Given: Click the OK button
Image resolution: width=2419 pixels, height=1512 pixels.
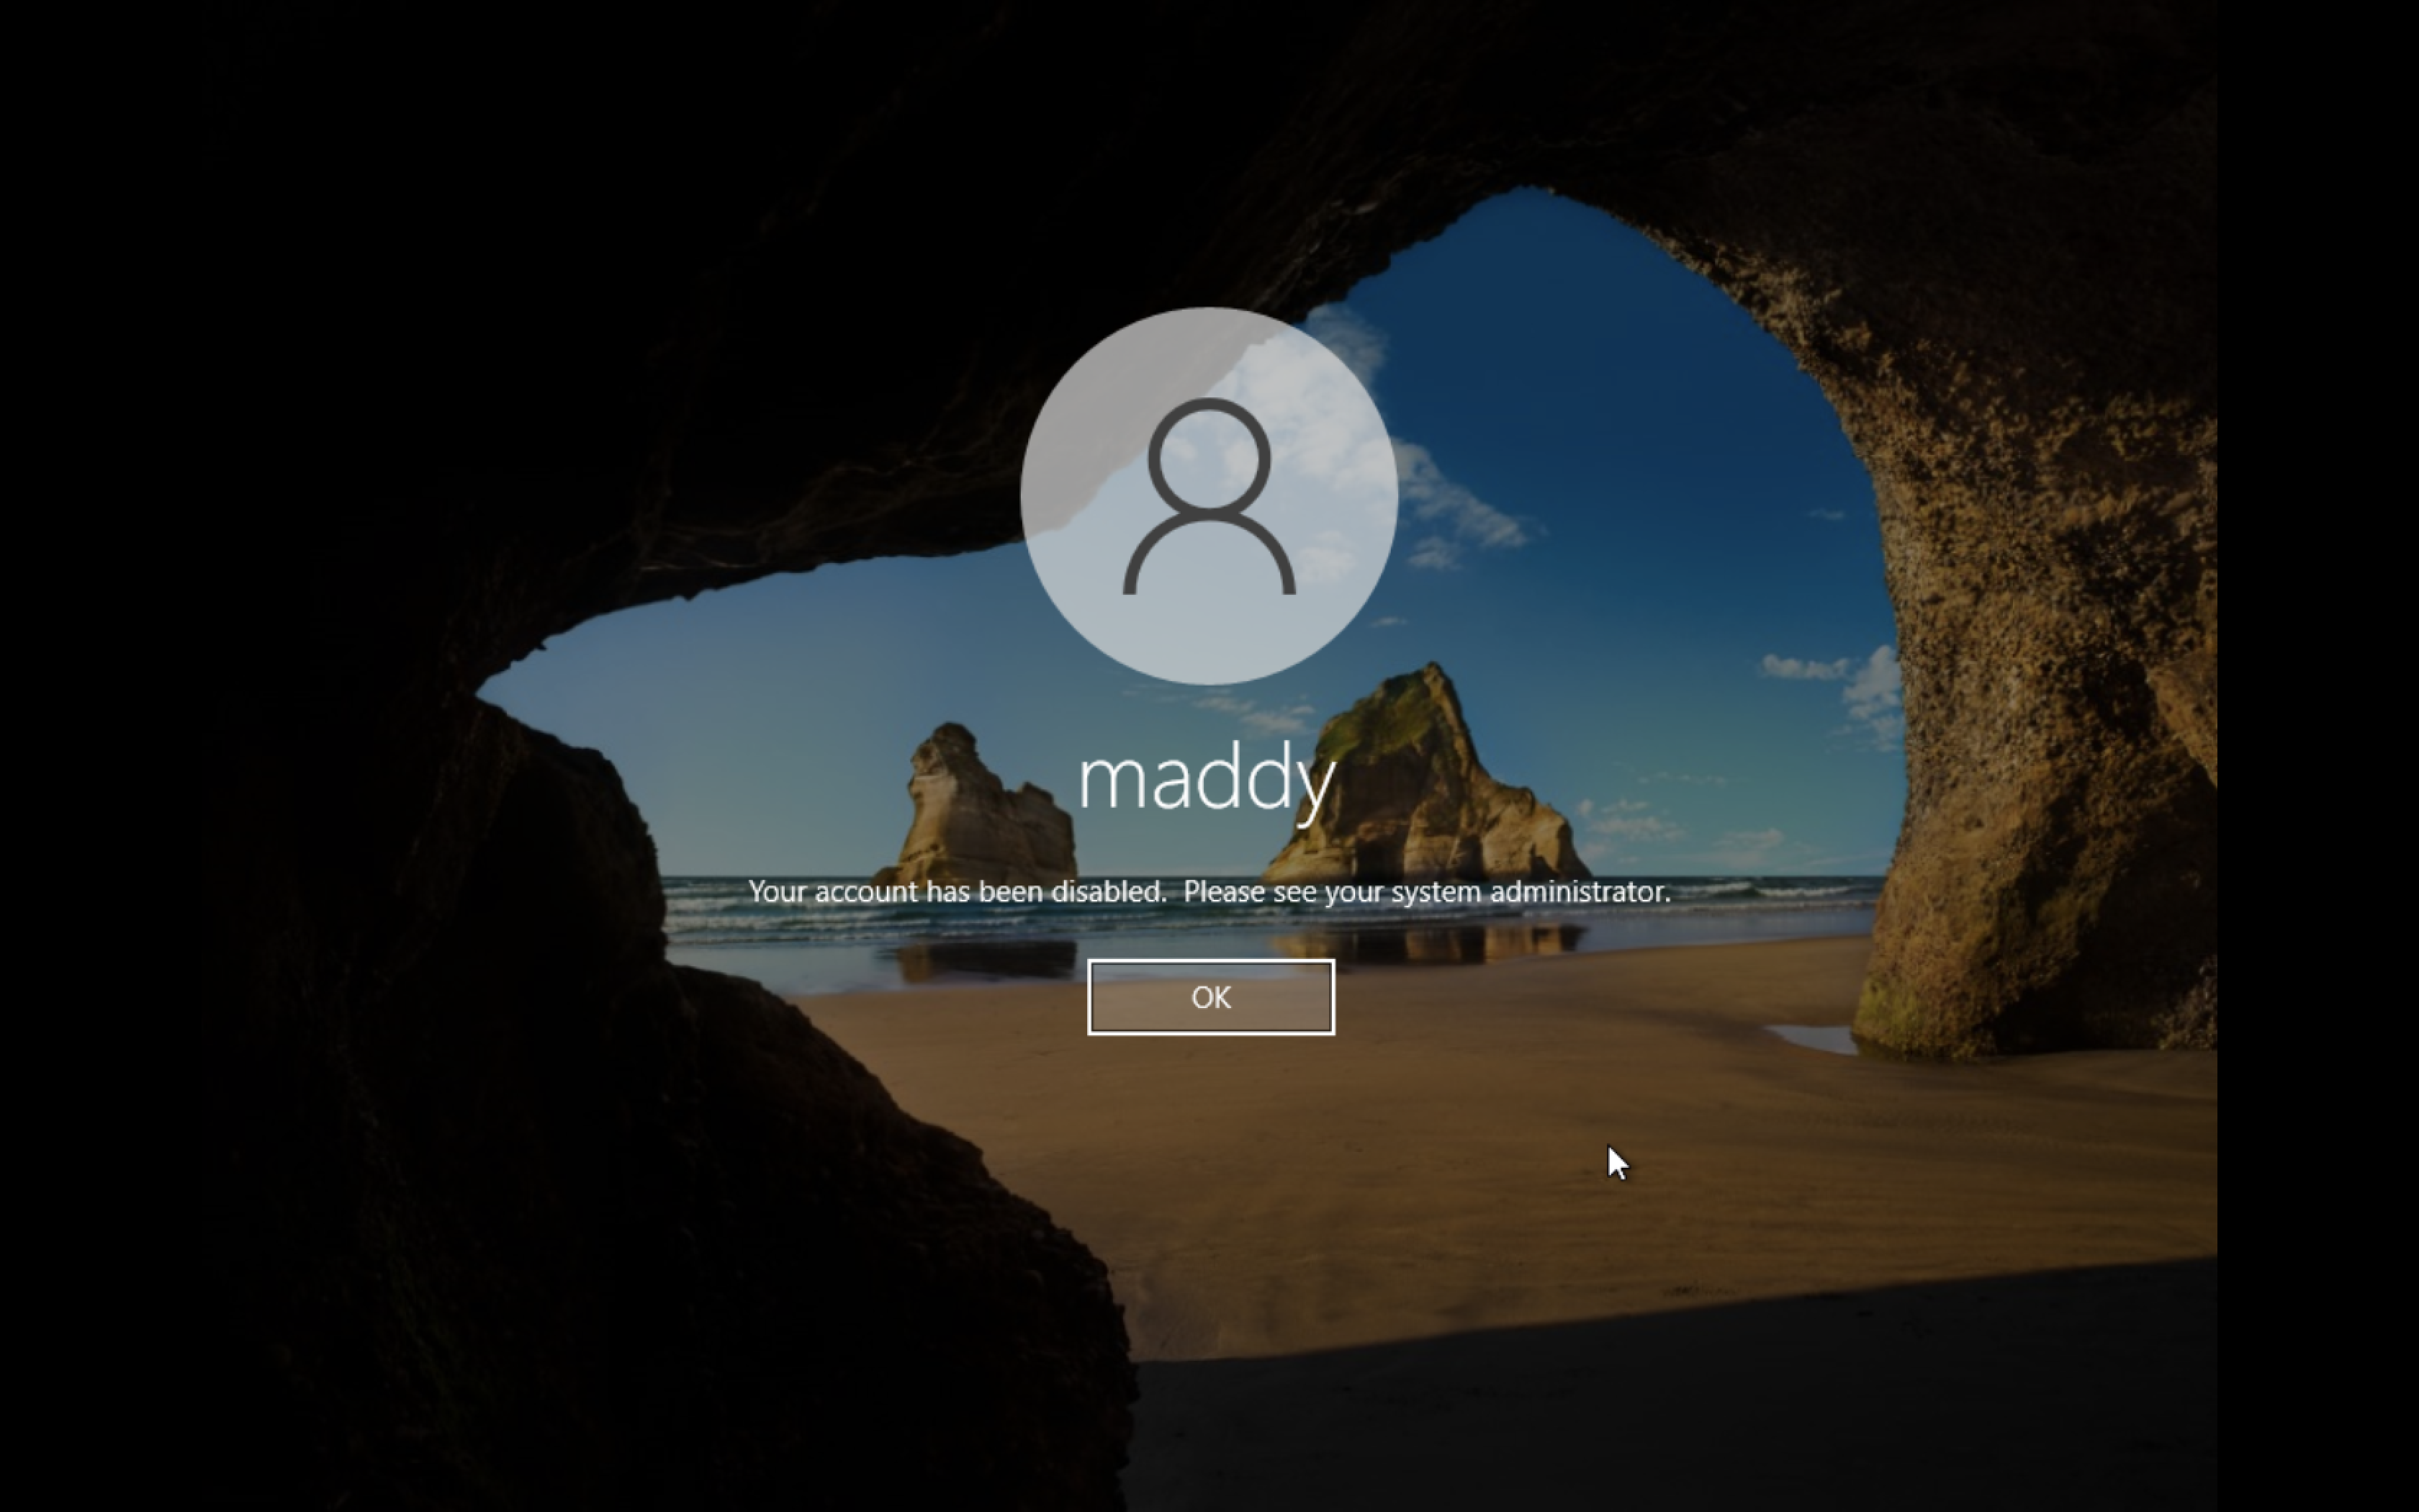Looking at the screenshot, I should click(1210, 997).
